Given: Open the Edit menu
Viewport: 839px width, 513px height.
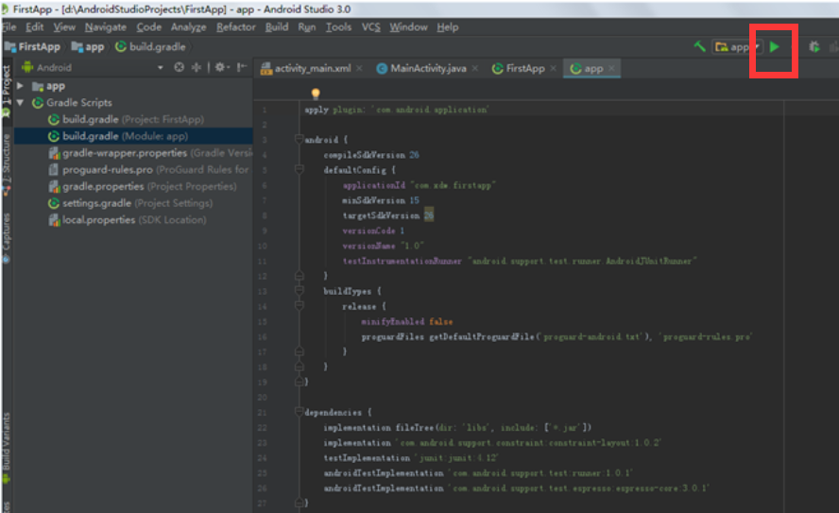Looking at the screenshot, I should point(34,26).
